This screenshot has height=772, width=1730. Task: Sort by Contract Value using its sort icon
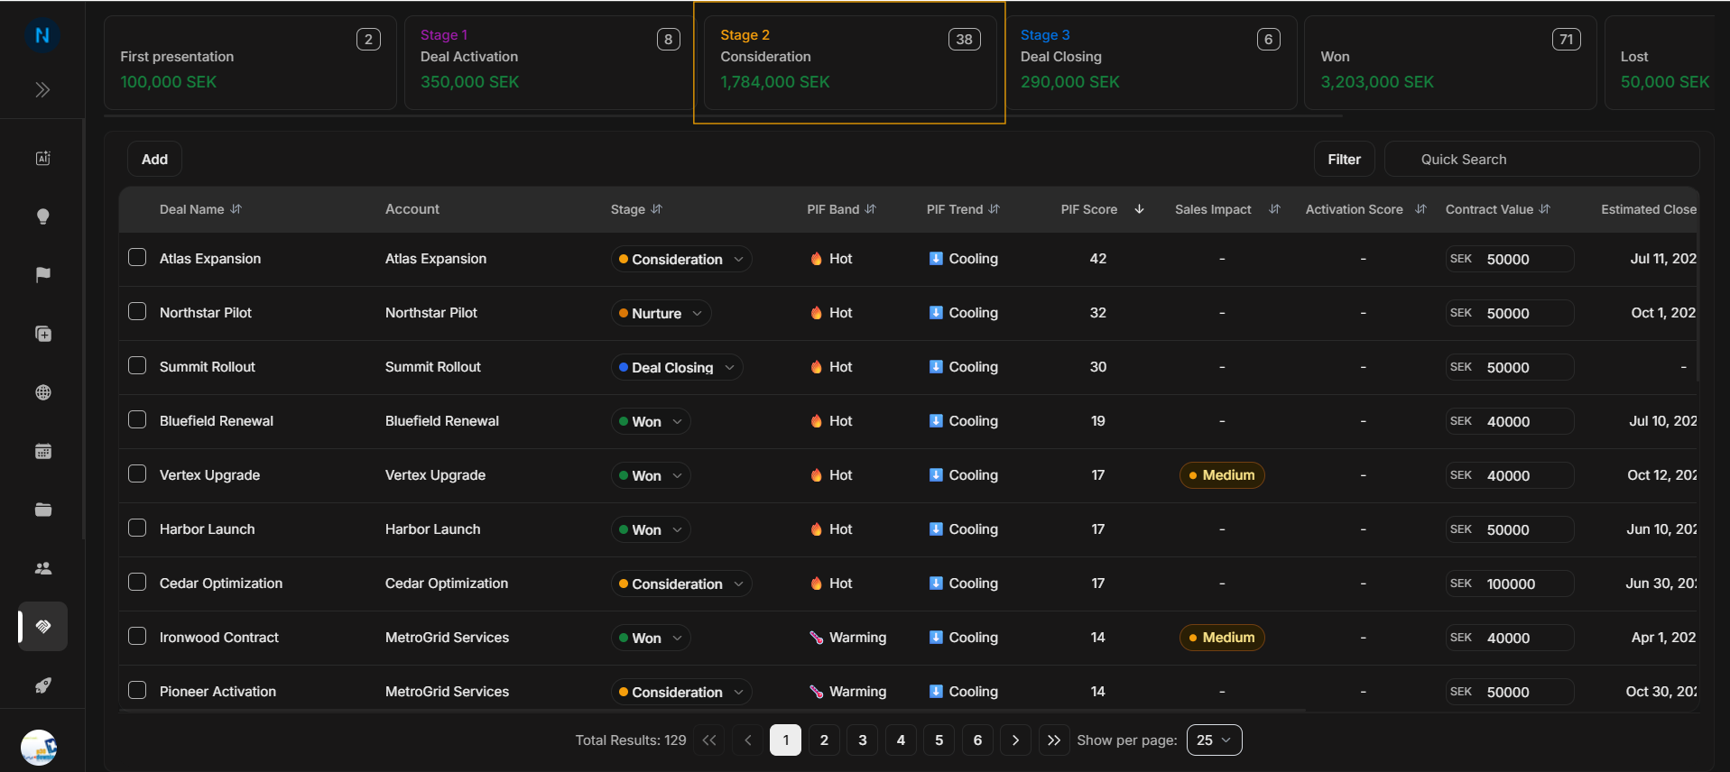click(1545, 209)
